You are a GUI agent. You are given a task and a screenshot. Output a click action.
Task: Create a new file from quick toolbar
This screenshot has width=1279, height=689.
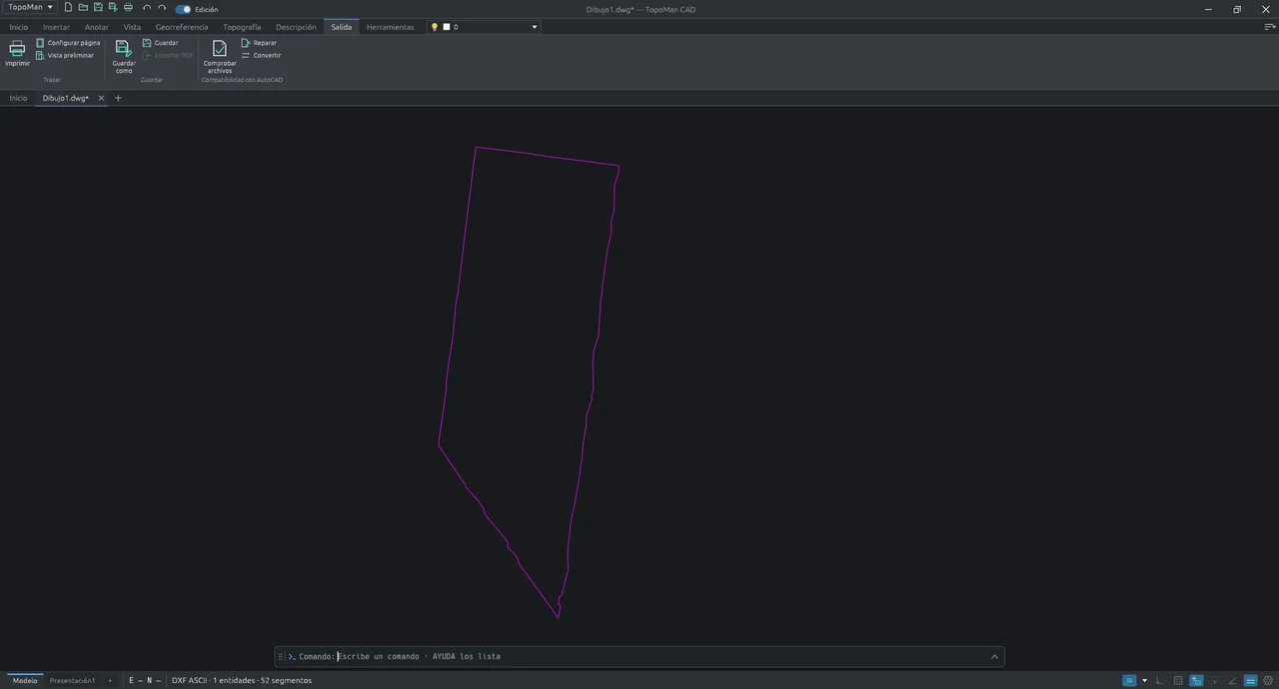coord(68,8)
